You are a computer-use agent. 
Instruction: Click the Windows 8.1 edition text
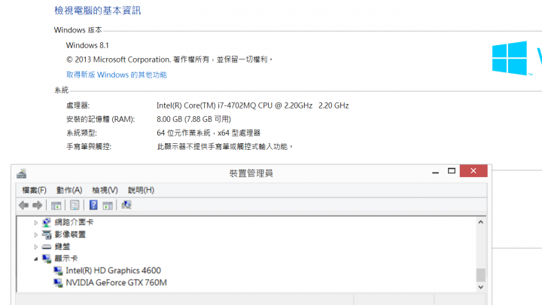(87, 45)
